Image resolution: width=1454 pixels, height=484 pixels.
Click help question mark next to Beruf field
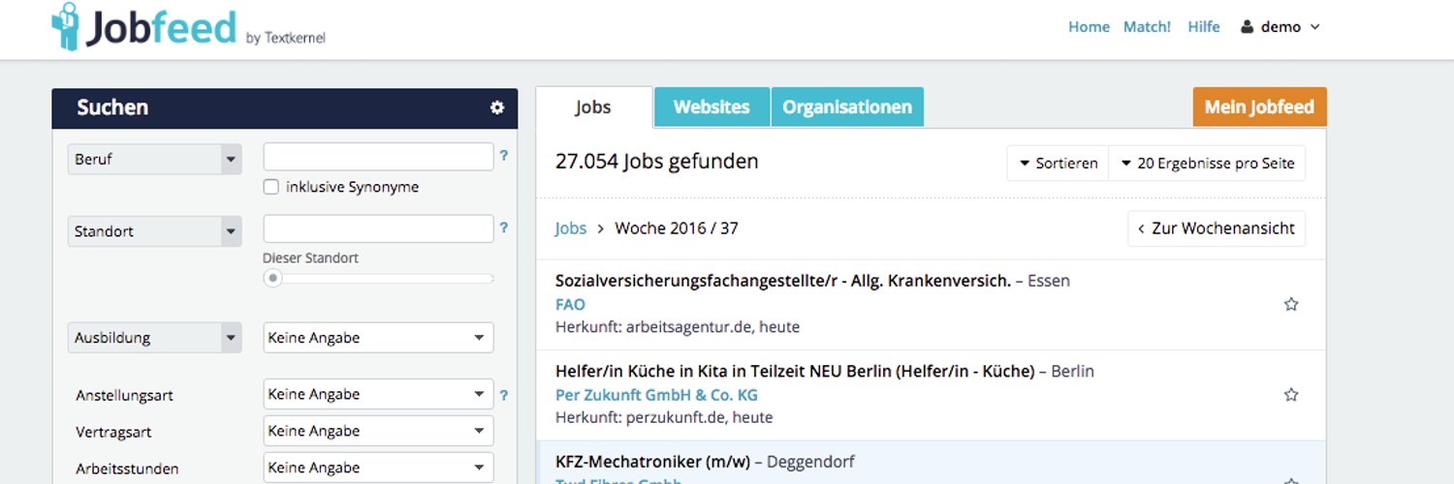click(x=504, y=156)
